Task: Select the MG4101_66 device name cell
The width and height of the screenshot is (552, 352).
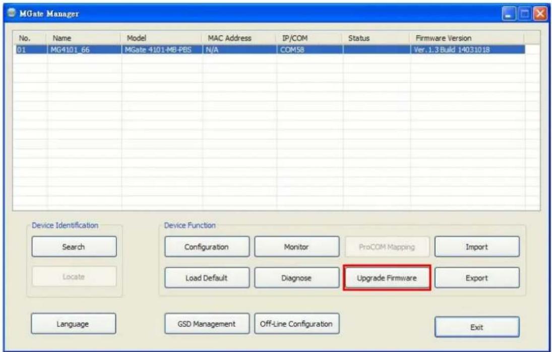Action: click(84, 49)
